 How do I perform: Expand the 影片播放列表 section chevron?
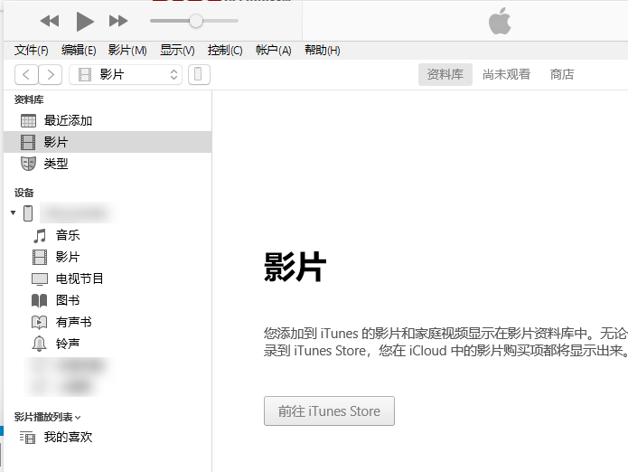[x=78, y=418]
